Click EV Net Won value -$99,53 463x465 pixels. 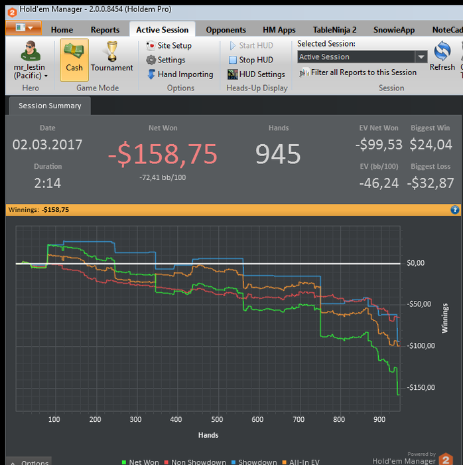click(x=379, y=145)
